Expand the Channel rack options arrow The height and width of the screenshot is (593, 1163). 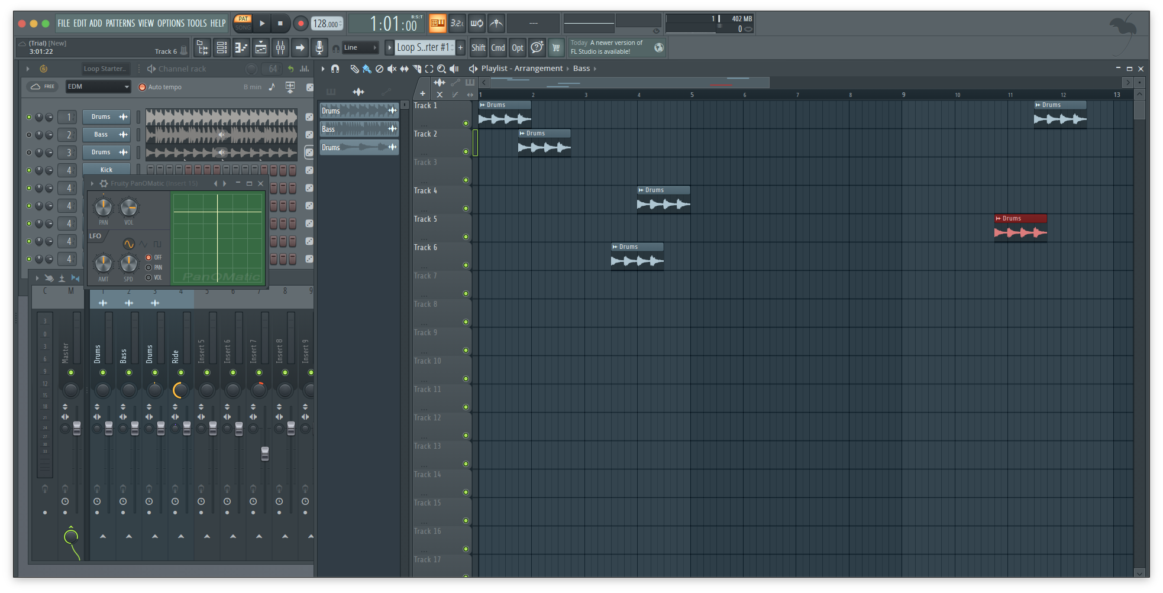28,69
